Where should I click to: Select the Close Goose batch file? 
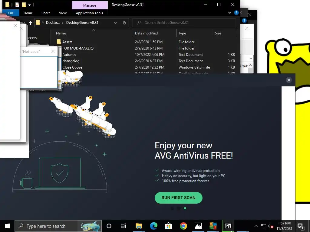[72, 67]
